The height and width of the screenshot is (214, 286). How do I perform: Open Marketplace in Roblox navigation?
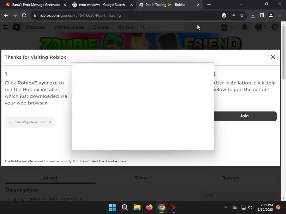click(69, 27)
